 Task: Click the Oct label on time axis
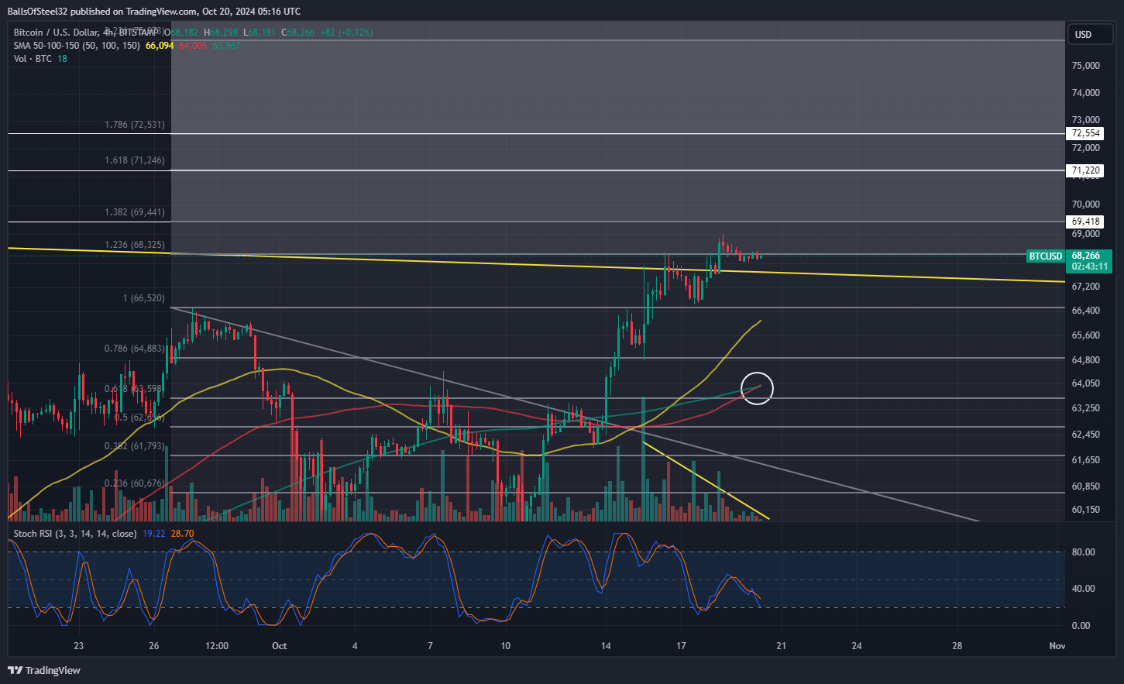[x=280, y=646]
